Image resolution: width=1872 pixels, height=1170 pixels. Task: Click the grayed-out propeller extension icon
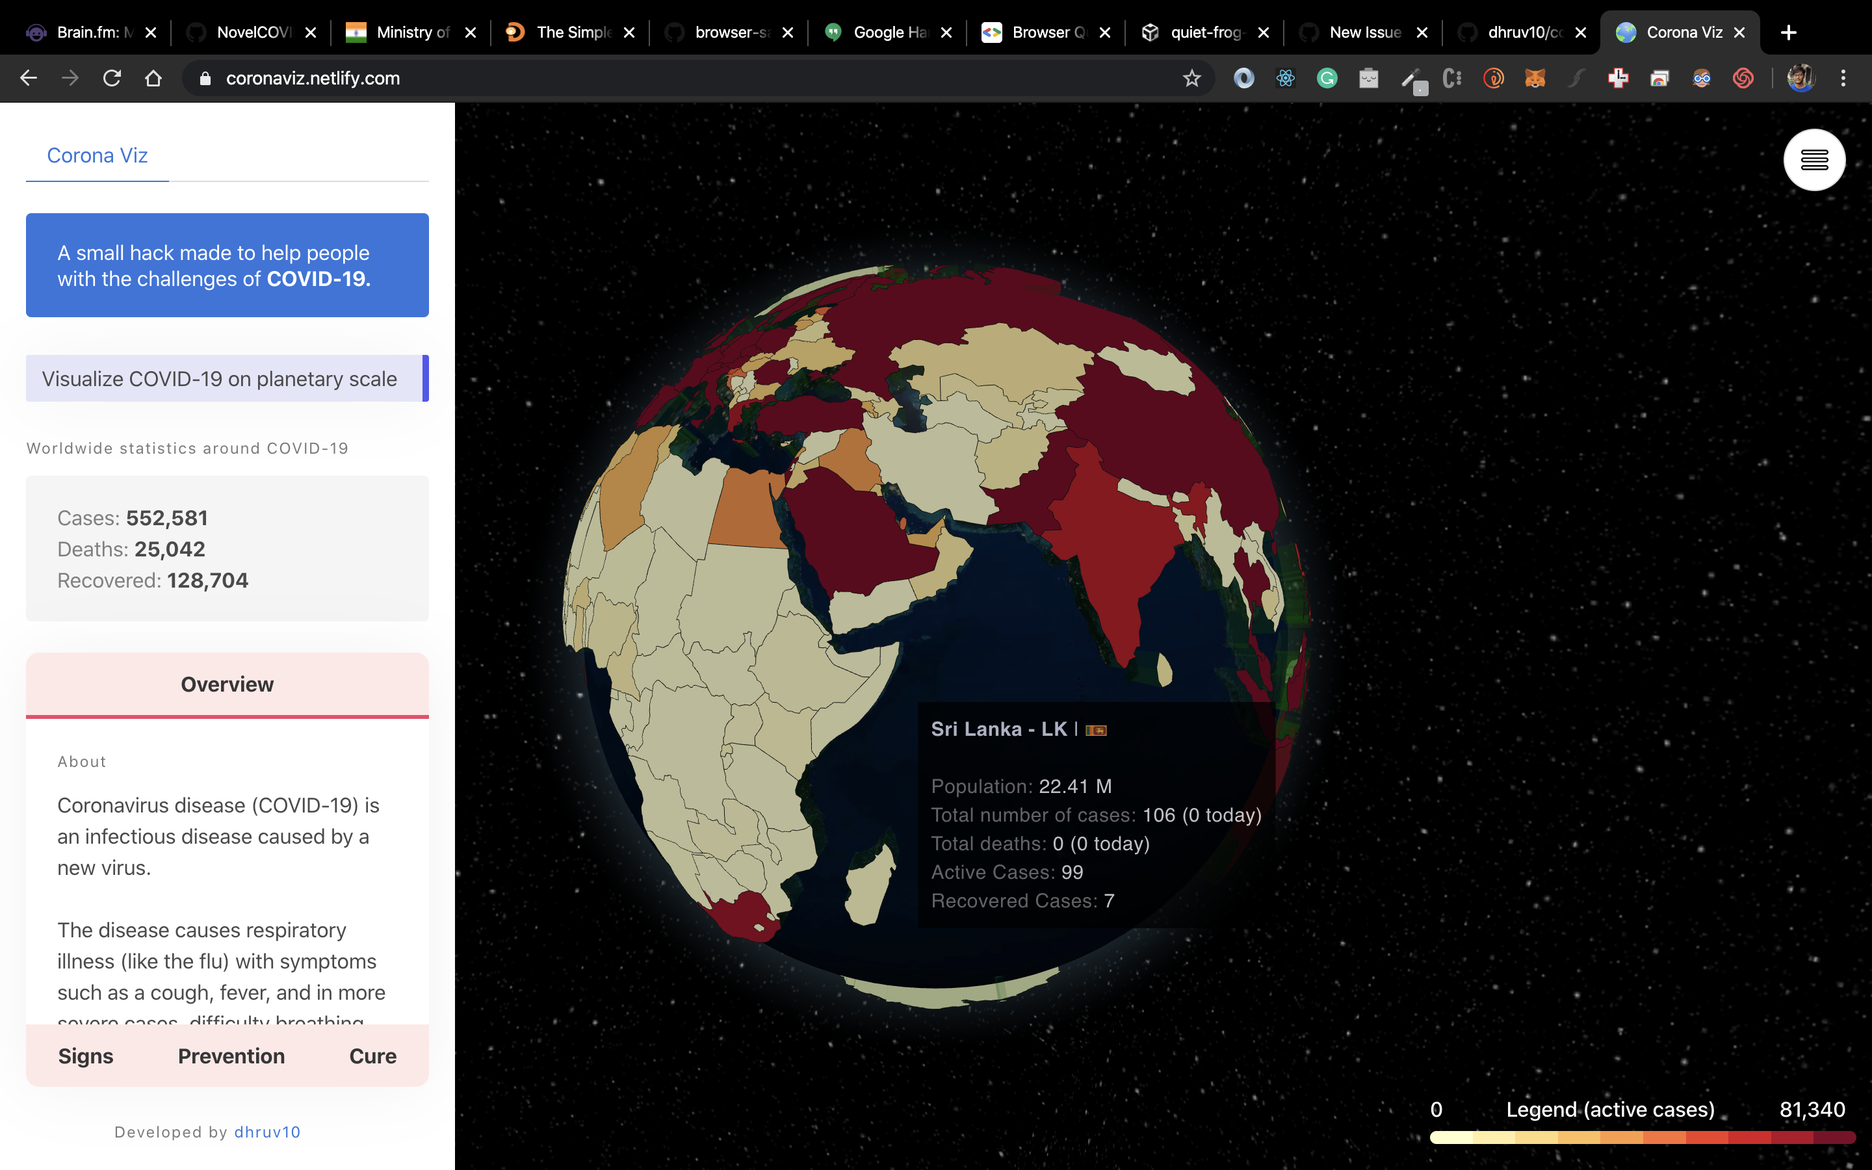coord(1576,78)
